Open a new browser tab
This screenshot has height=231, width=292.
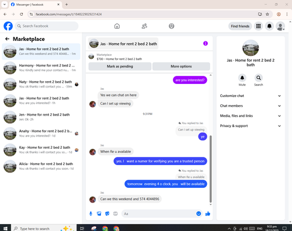(67, 5)
